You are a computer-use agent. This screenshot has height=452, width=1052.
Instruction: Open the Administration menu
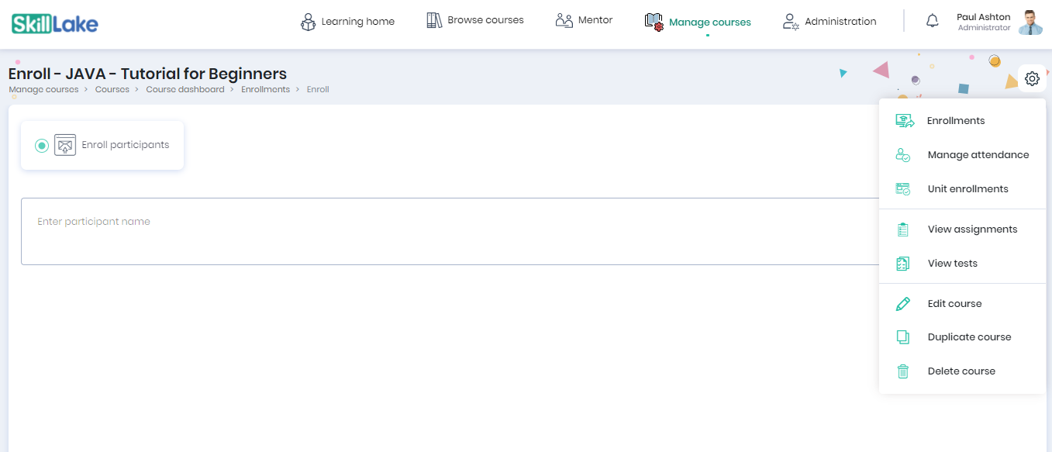coord(830,22)
